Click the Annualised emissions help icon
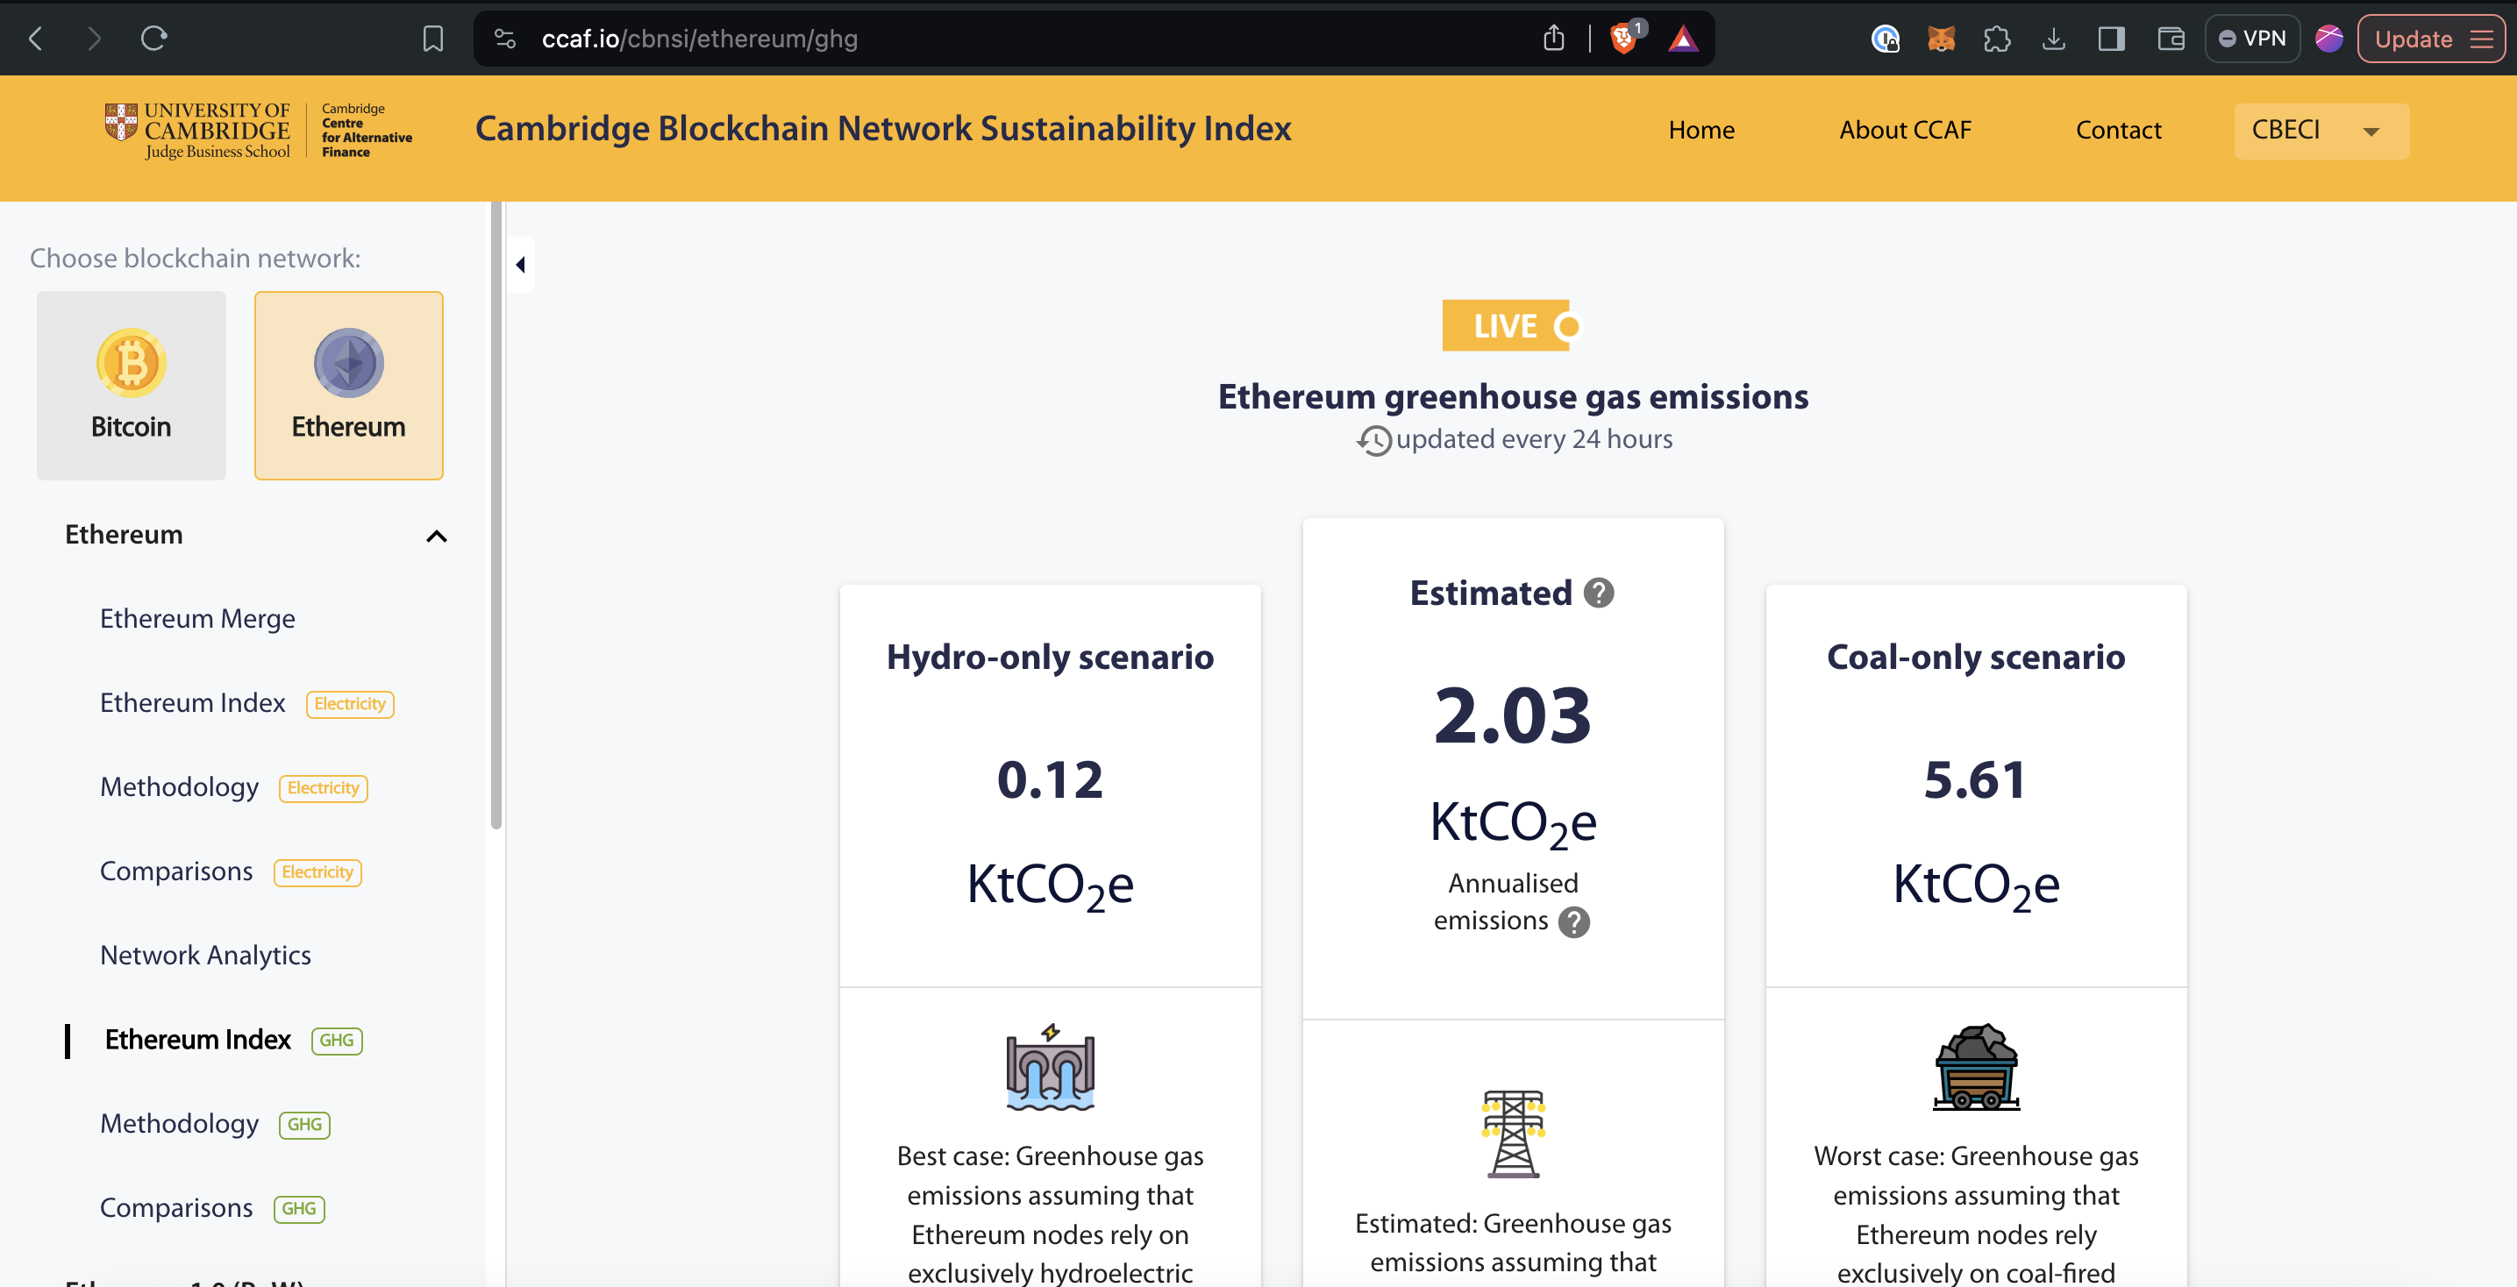The height and width of the screenshot is (1287, 2517). 1573,921
